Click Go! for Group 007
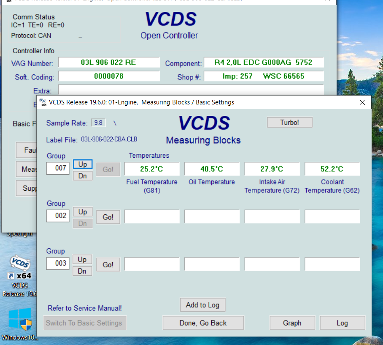 tap(108, 170)
